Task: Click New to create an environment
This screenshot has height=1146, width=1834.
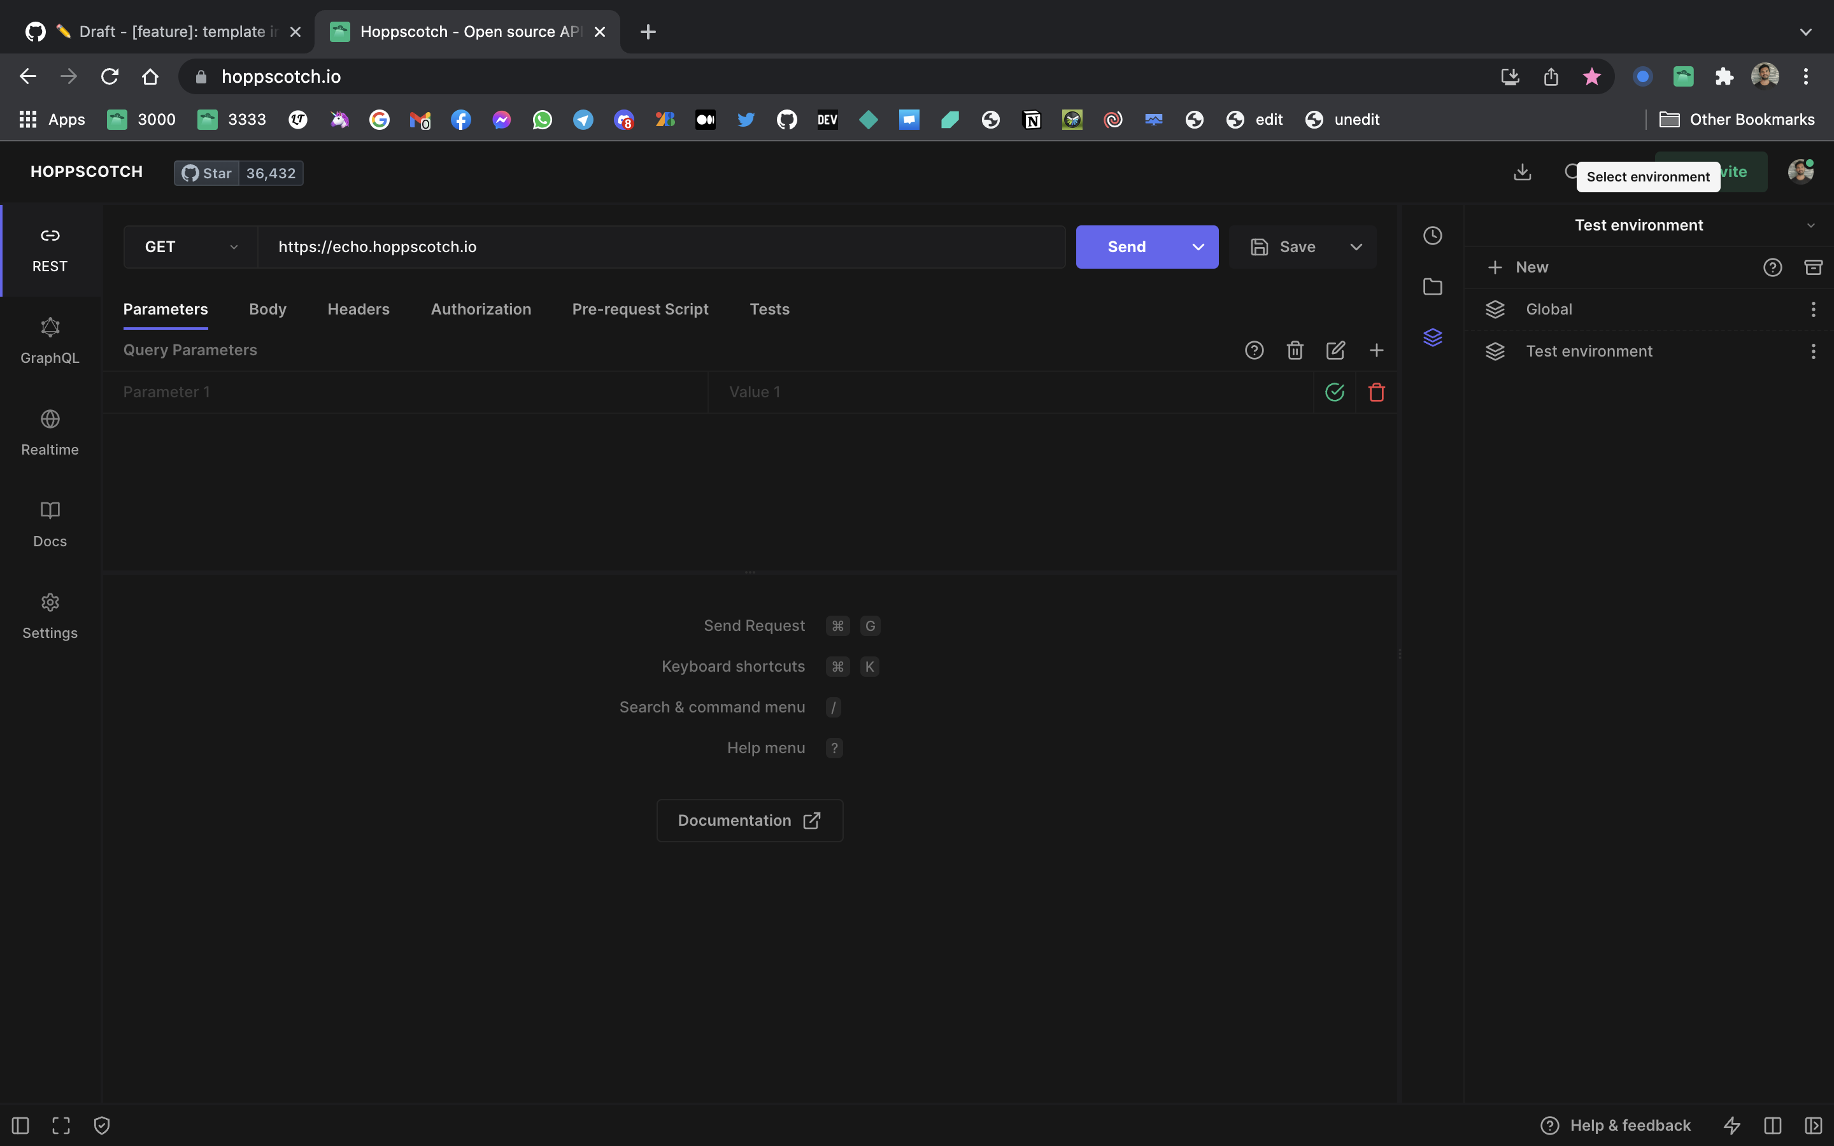Action: (x=1519, y=267)
